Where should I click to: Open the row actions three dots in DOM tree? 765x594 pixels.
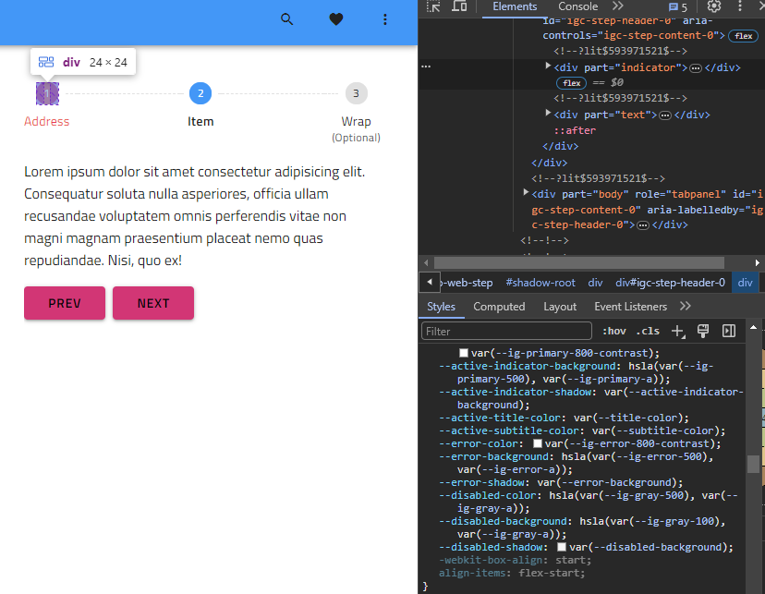(x=426, y=67)
